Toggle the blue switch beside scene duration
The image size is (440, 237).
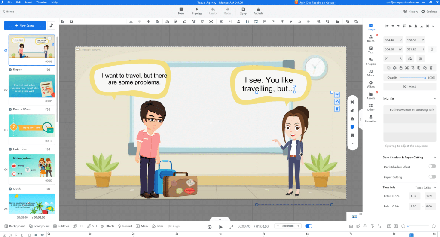coord(309,226)
